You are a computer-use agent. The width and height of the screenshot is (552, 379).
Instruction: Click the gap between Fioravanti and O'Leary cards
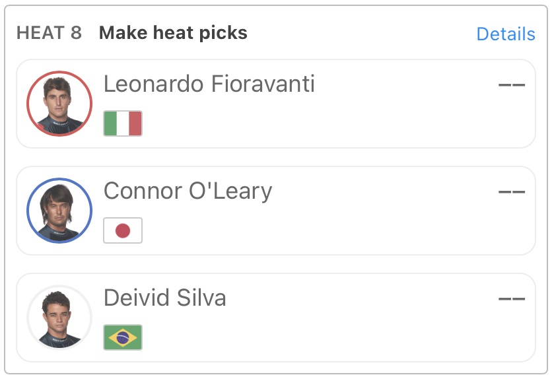276,157
